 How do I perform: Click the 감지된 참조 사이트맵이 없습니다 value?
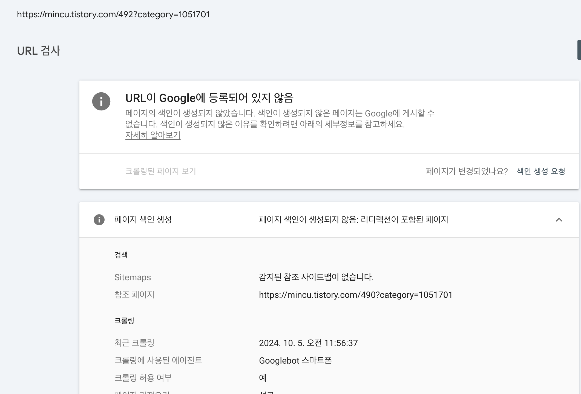(x=316, y=277)
